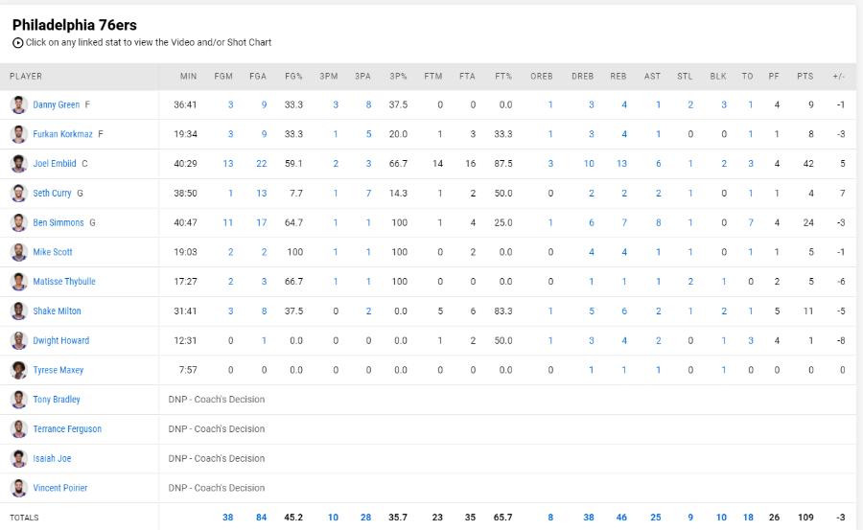The width and height of the screenshot is (863, 530).
Task: View Joel Embiid's 10 defensive rebounds
Action: [589, 164]
